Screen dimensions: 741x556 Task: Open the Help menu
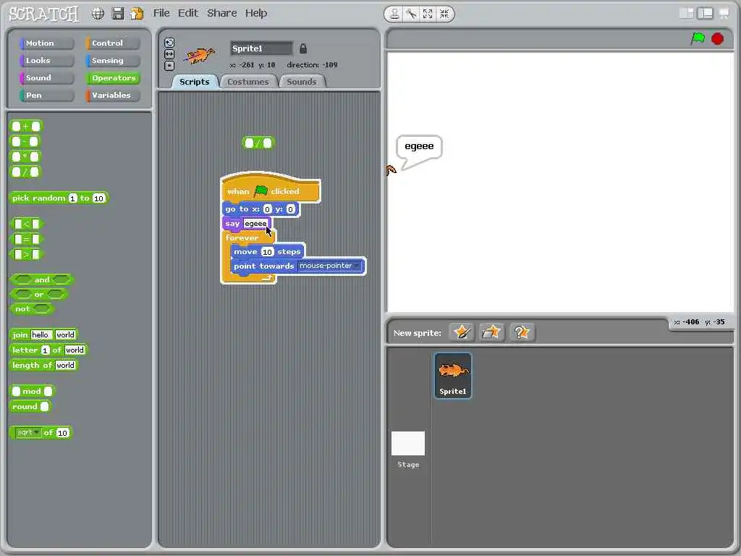(x=256, y=13)
